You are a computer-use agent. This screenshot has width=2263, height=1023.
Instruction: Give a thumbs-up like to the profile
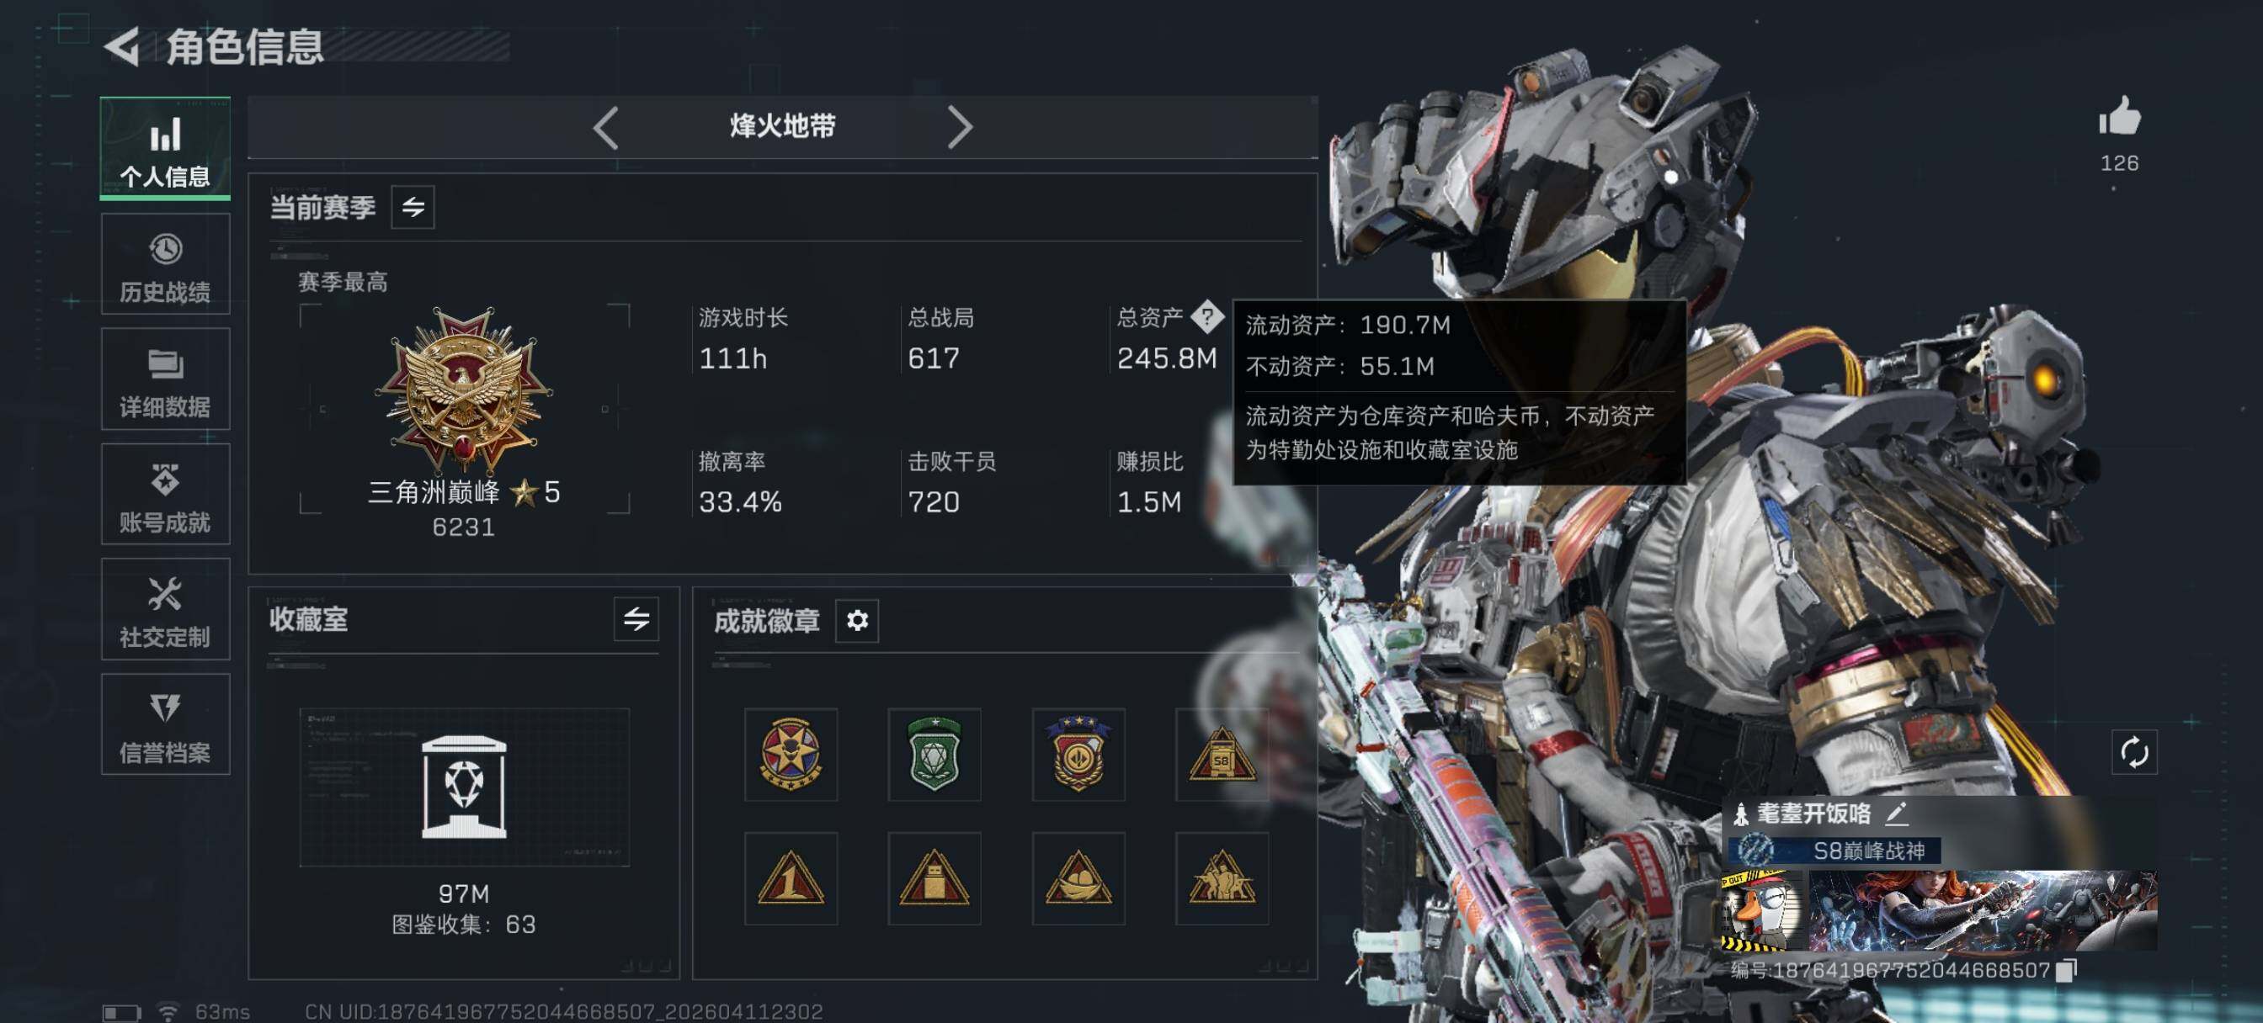2119,117
